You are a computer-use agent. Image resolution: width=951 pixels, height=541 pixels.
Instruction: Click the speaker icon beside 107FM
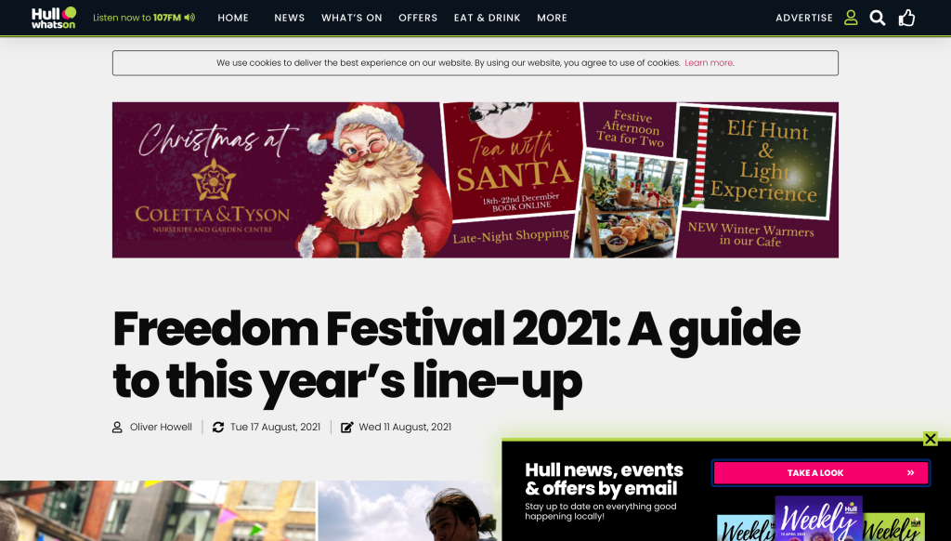point(189,18)
